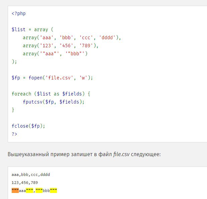Click the fputcsv($fp, $fields) line
The image size is (207, 199).
pos(54,102)
